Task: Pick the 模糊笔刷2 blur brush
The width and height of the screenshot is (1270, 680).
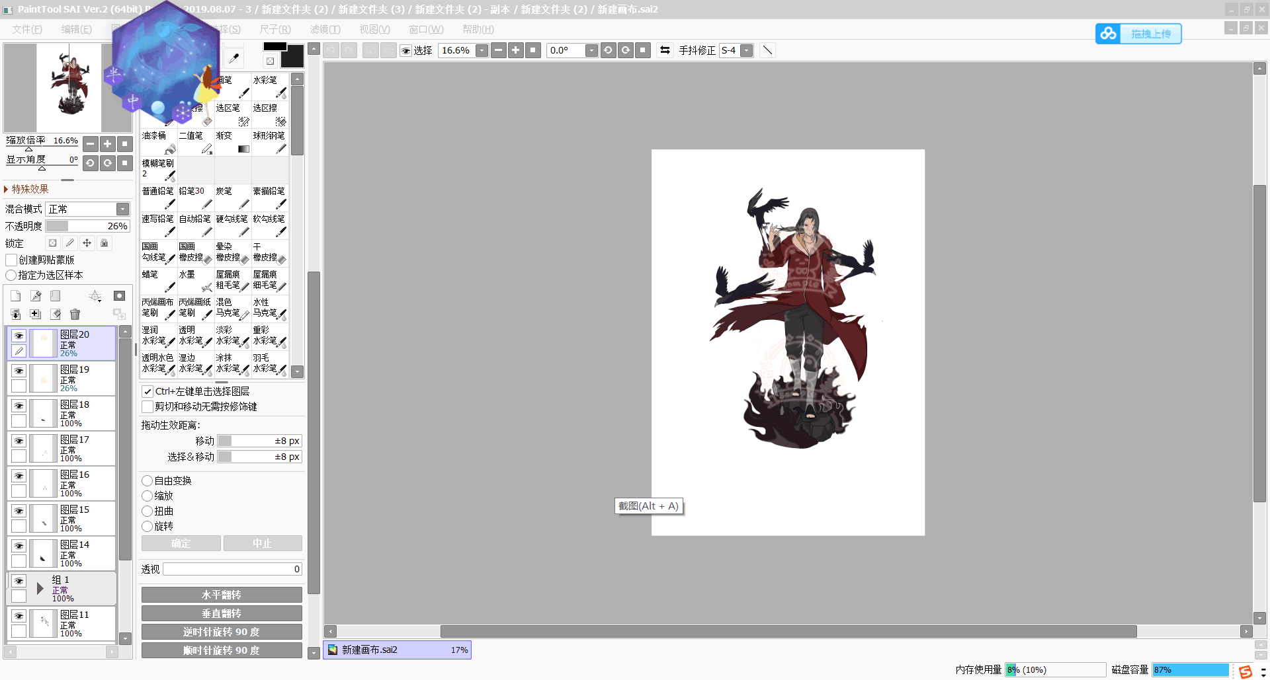Action: point(159,170)
